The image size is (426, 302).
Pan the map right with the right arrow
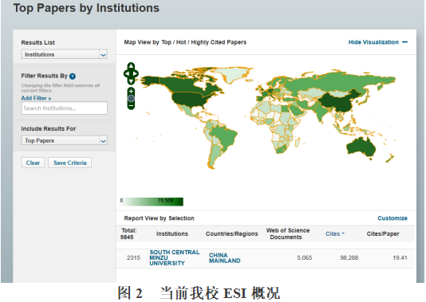point(136,73)
